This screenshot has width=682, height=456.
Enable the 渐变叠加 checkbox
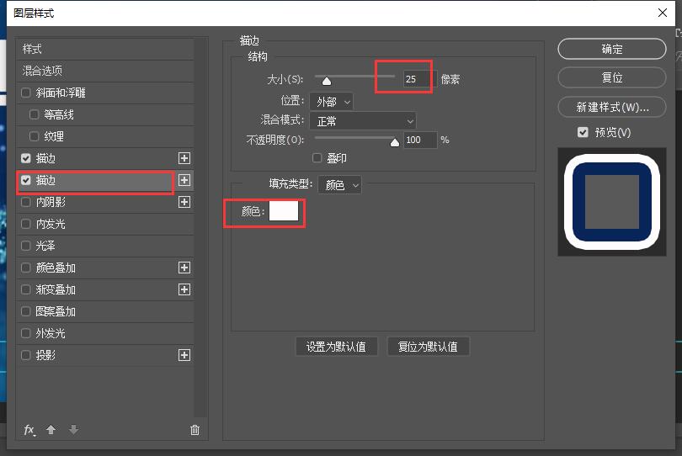(26, 289)
